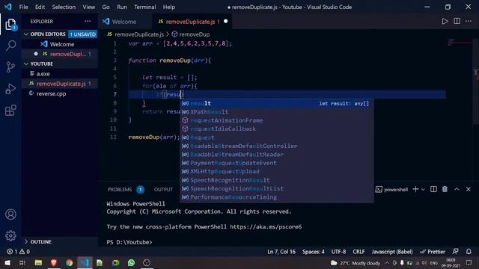Viewport: 479px width, 269px height.
Task: Open editor More Actions ellipsis
Action: pyautogui.click(x=469, y=22)
